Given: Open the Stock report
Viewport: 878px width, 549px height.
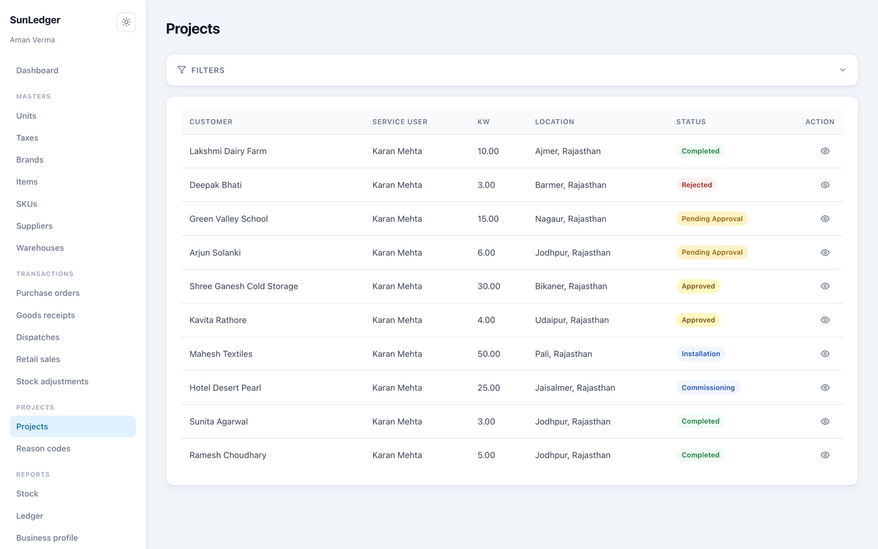Looking at the screenshot, I should [x=73, y=494].
